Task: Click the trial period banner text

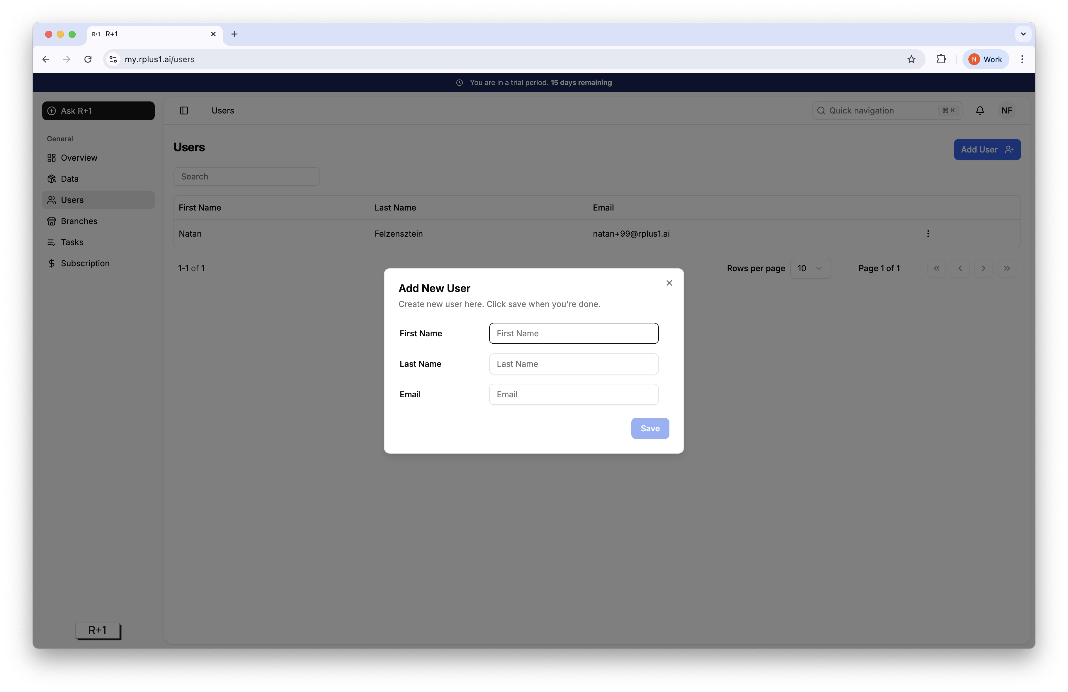Action: (540, 83)
